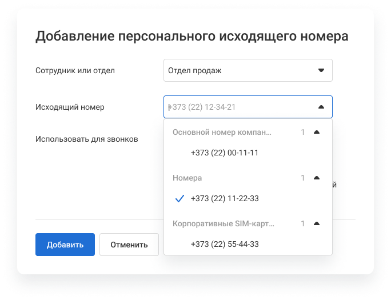Click the count badge of Номера group
The image size is (391, 300).
click(x=303, y=178)
